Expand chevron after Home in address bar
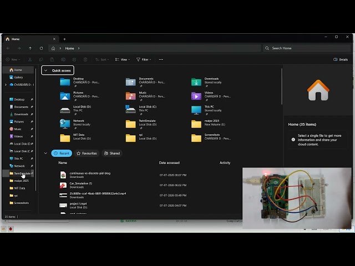Viewport: 355px width, 266px height. pos(79,48)
